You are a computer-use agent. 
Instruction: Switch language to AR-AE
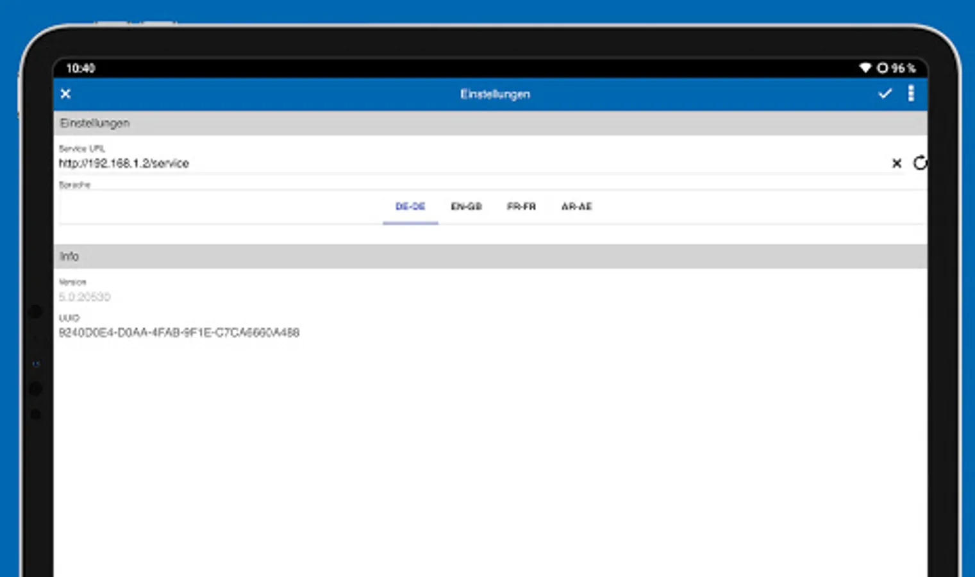coord(576,207)
